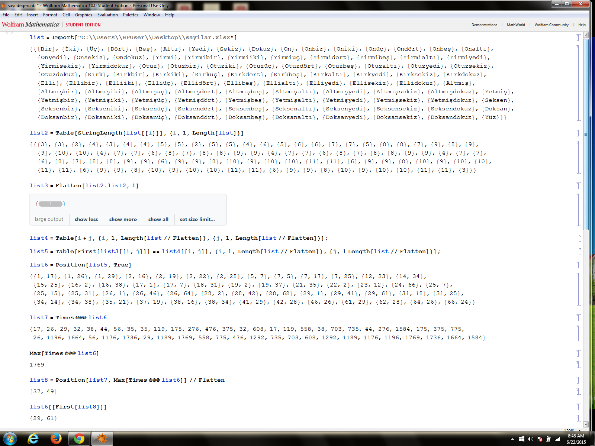Image resolution: width=595 pixels, height=446 pixels.
Task: Click 'set size limit...' button
Action: click(197, 219)
